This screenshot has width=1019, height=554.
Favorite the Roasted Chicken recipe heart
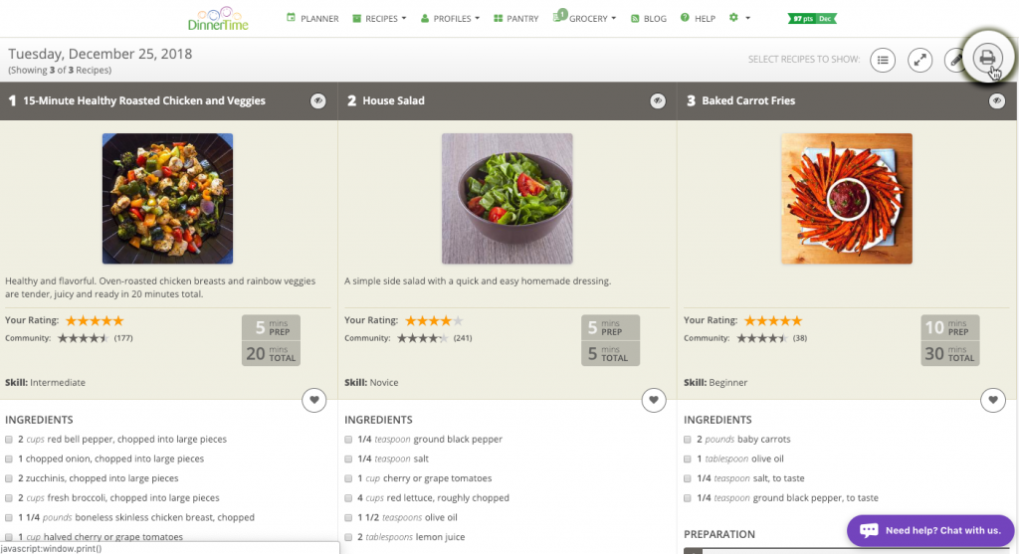pos(313,400)
